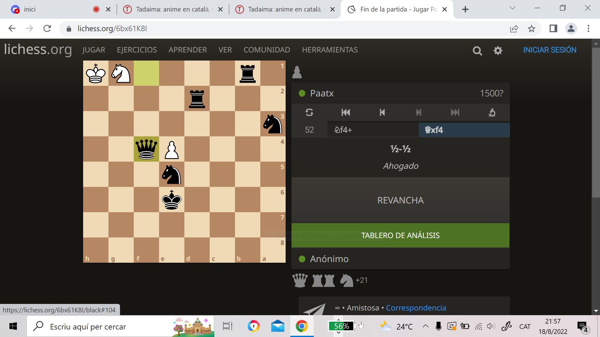The width and height of the screenshot is (600, 337).
Task: Switch to first Tadaima anime tab
Action: (x=173, y=9)
